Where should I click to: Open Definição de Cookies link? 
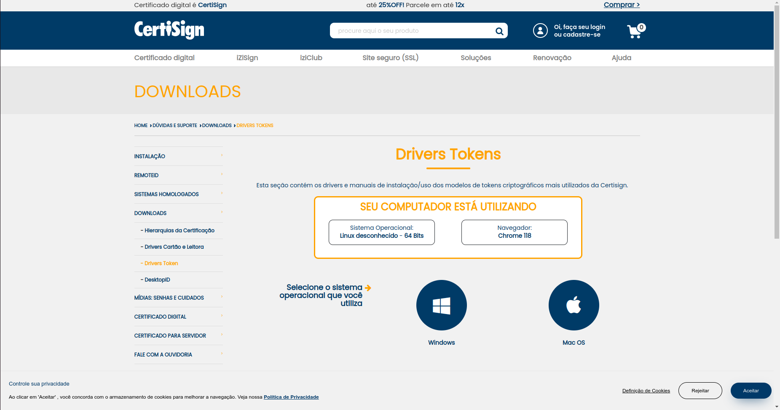[646, 391]
